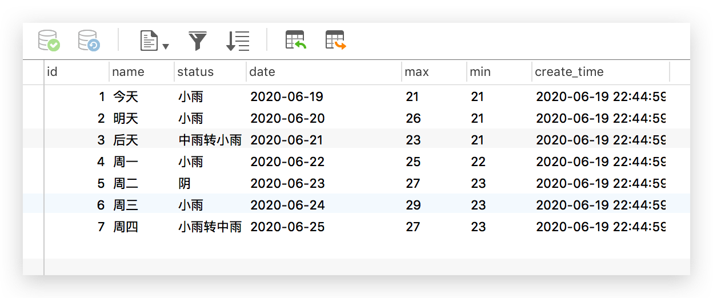Open the text document view icon
This screenshot has height=298, width=713.
(x=149, y=41)
